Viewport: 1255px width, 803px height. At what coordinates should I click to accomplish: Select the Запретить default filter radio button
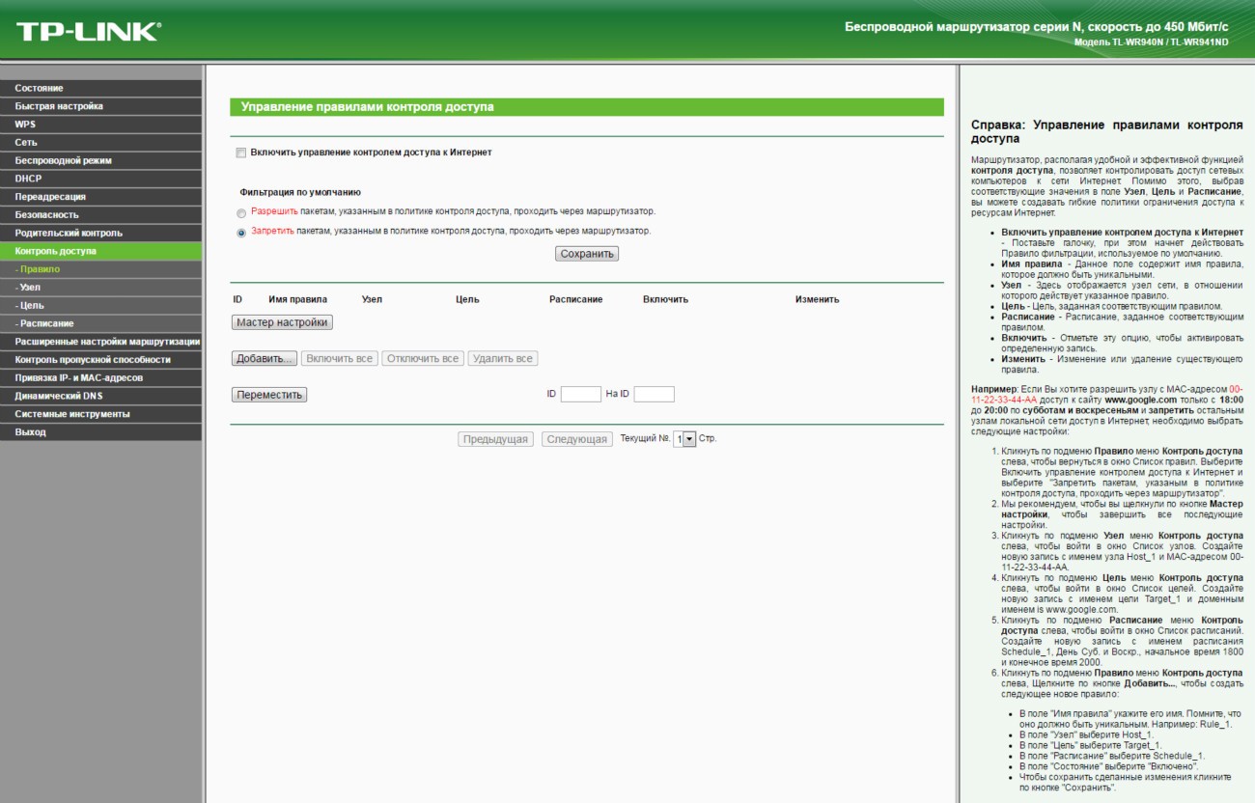pos(241,233)
